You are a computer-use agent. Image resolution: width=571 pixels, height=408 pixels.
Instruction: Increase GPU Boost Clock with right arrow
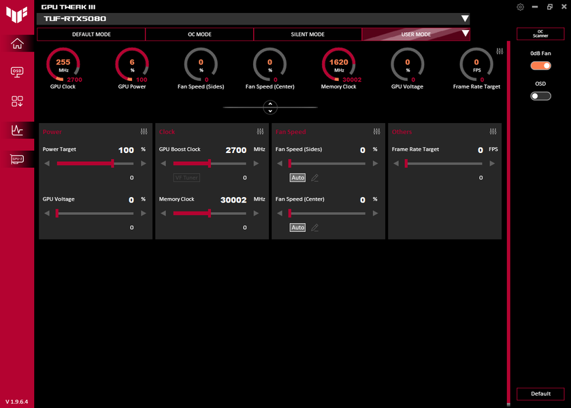point(256,163)
